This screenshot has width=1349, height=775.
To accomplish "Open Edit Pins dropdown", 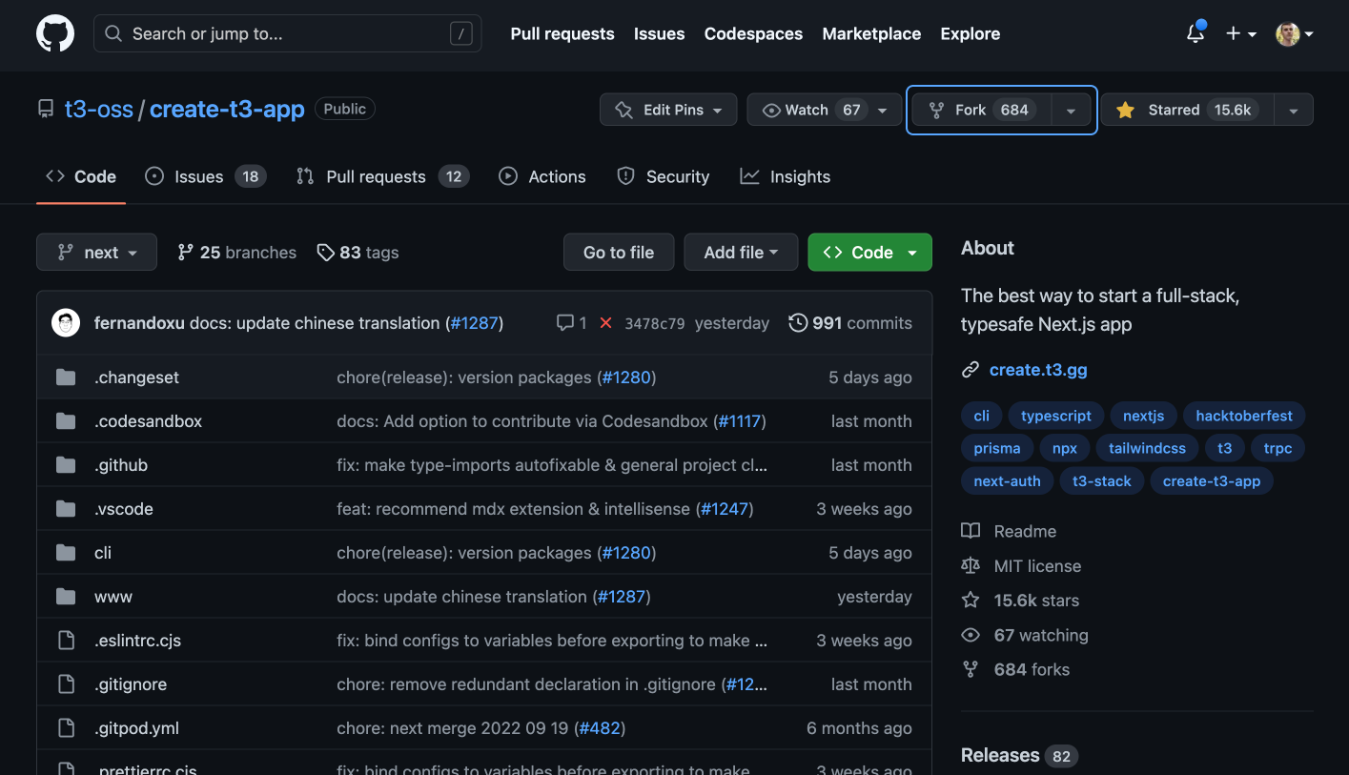I will tap(668, 110).
